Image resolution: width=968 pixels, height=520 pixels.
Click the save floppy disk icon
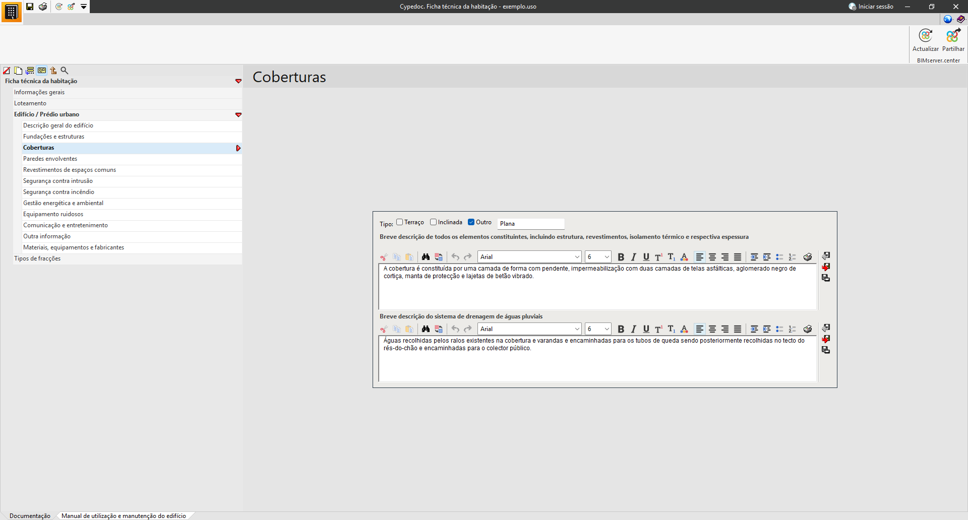pos(30,7)
